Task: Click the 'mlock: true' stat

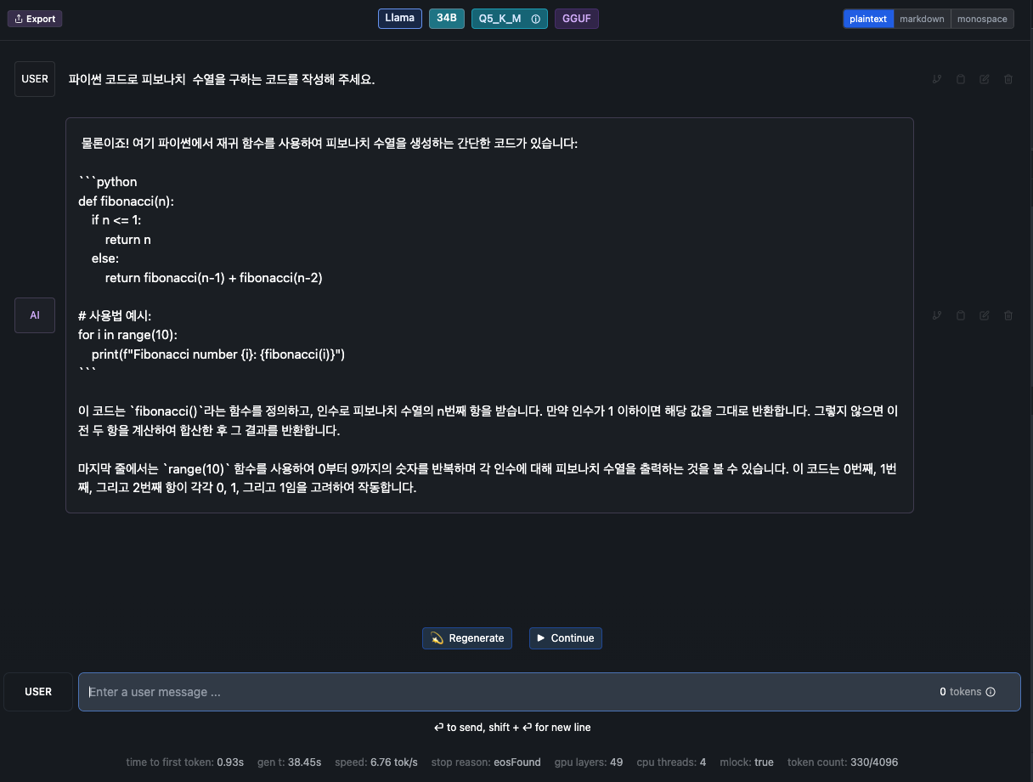Action: [747, 762]
